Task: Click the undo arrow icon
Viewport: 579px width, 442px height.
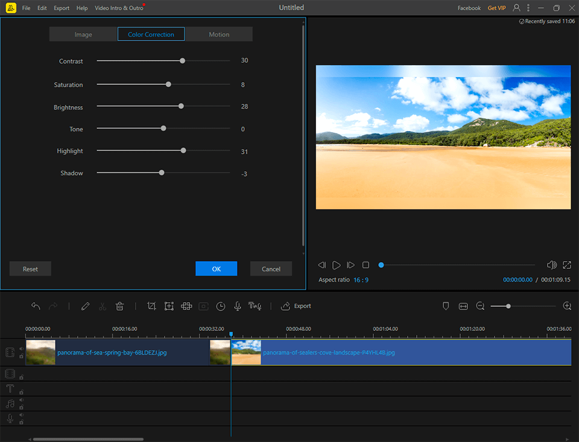Action: coord(36,306)
